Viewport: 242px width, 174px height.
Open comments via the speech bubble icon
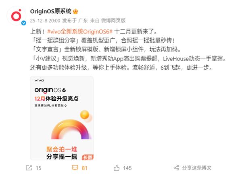coord(75,168)
